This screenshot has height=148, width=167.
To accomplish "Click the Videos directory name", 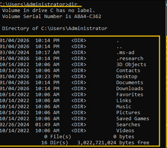I will pos(125,131).
